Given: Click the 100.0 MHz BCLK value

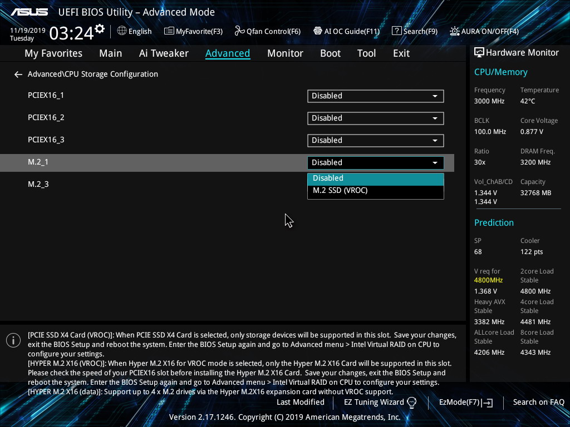Looking at the screenshot, I should [x=490, y=132].
